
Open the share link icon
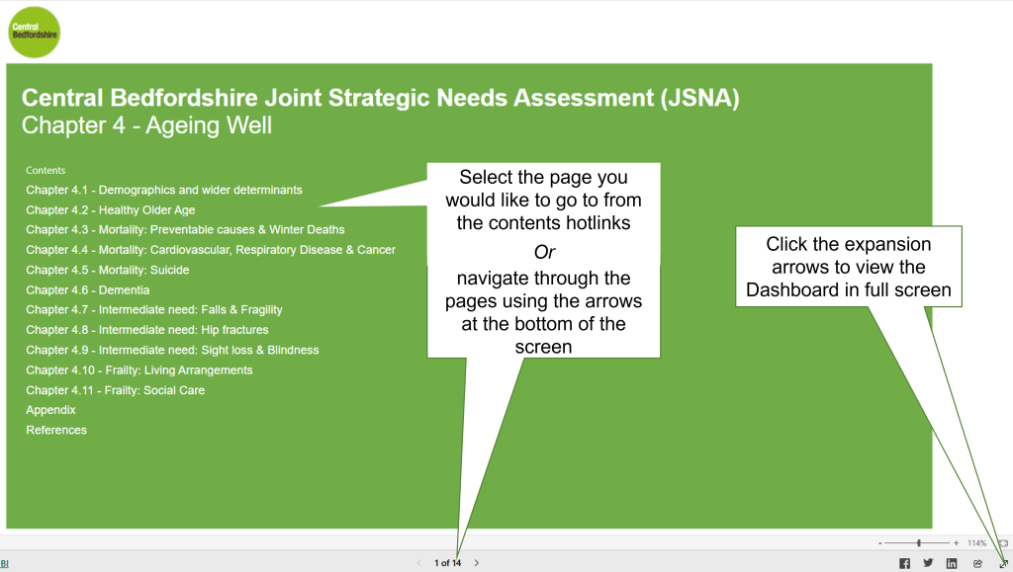(x=977, y=564)
